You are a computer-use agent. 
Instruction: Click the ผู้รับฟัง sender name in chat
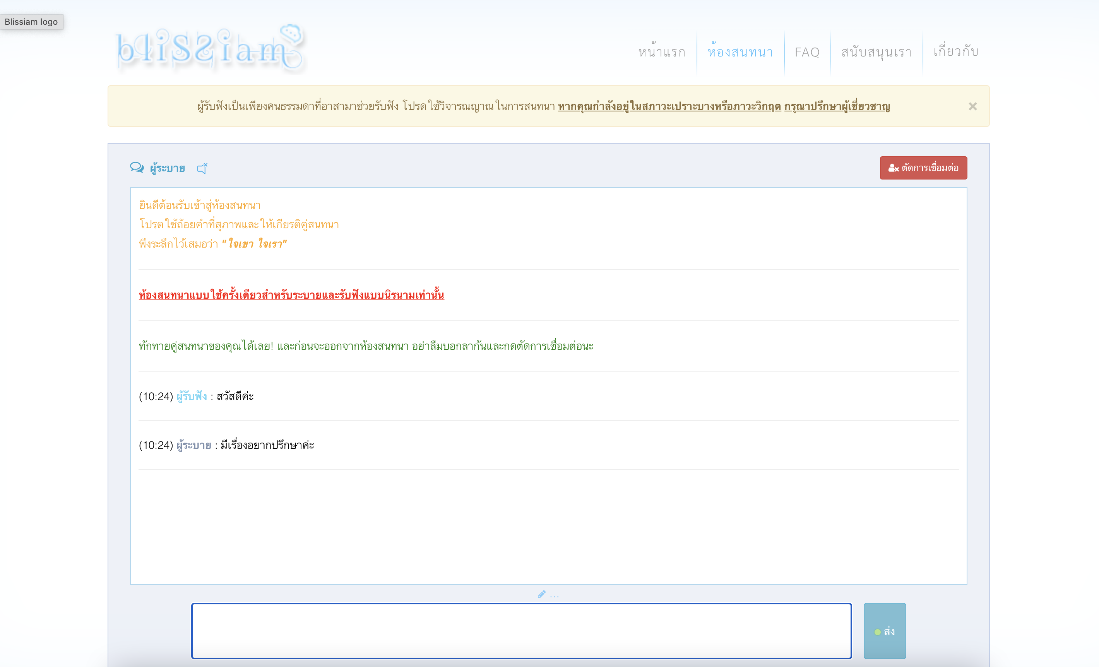[x=191, y=396]
